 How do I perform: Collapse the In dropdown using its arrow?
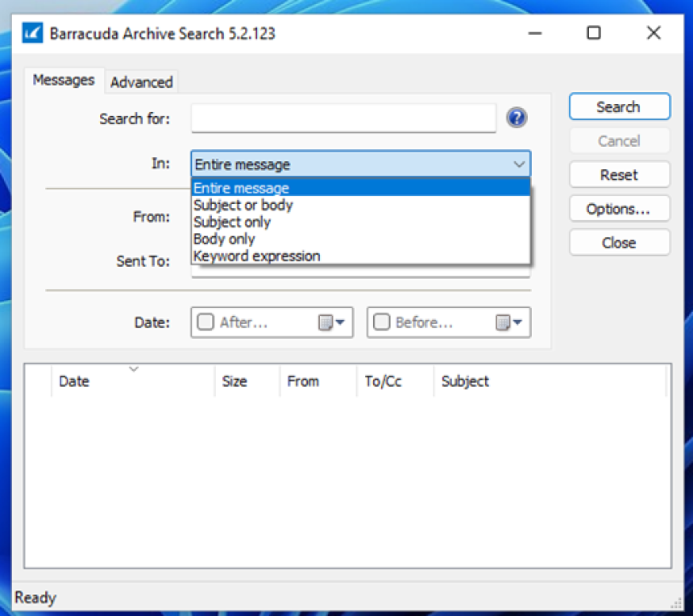(519, 164)
